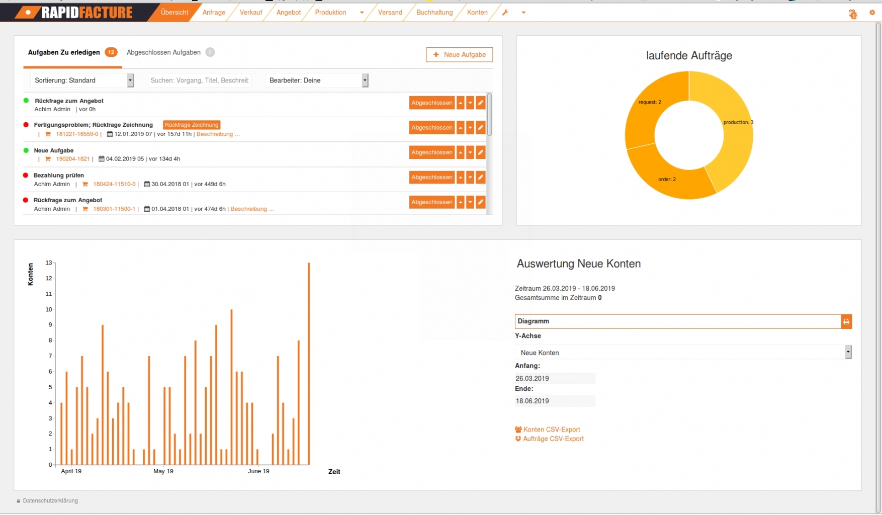Image resolution: width=882 pixels, height=515 pixels.
Task: Click the task search field
Action: [x=200, y=80]
